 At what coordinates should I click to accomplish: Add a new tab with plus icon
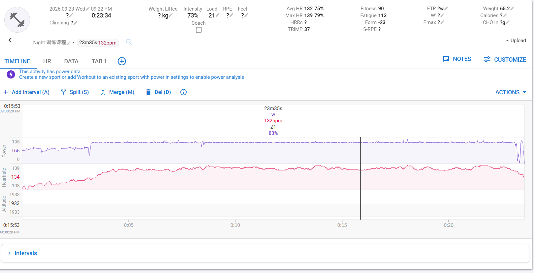pyautogui.click(x=122, y=61)
